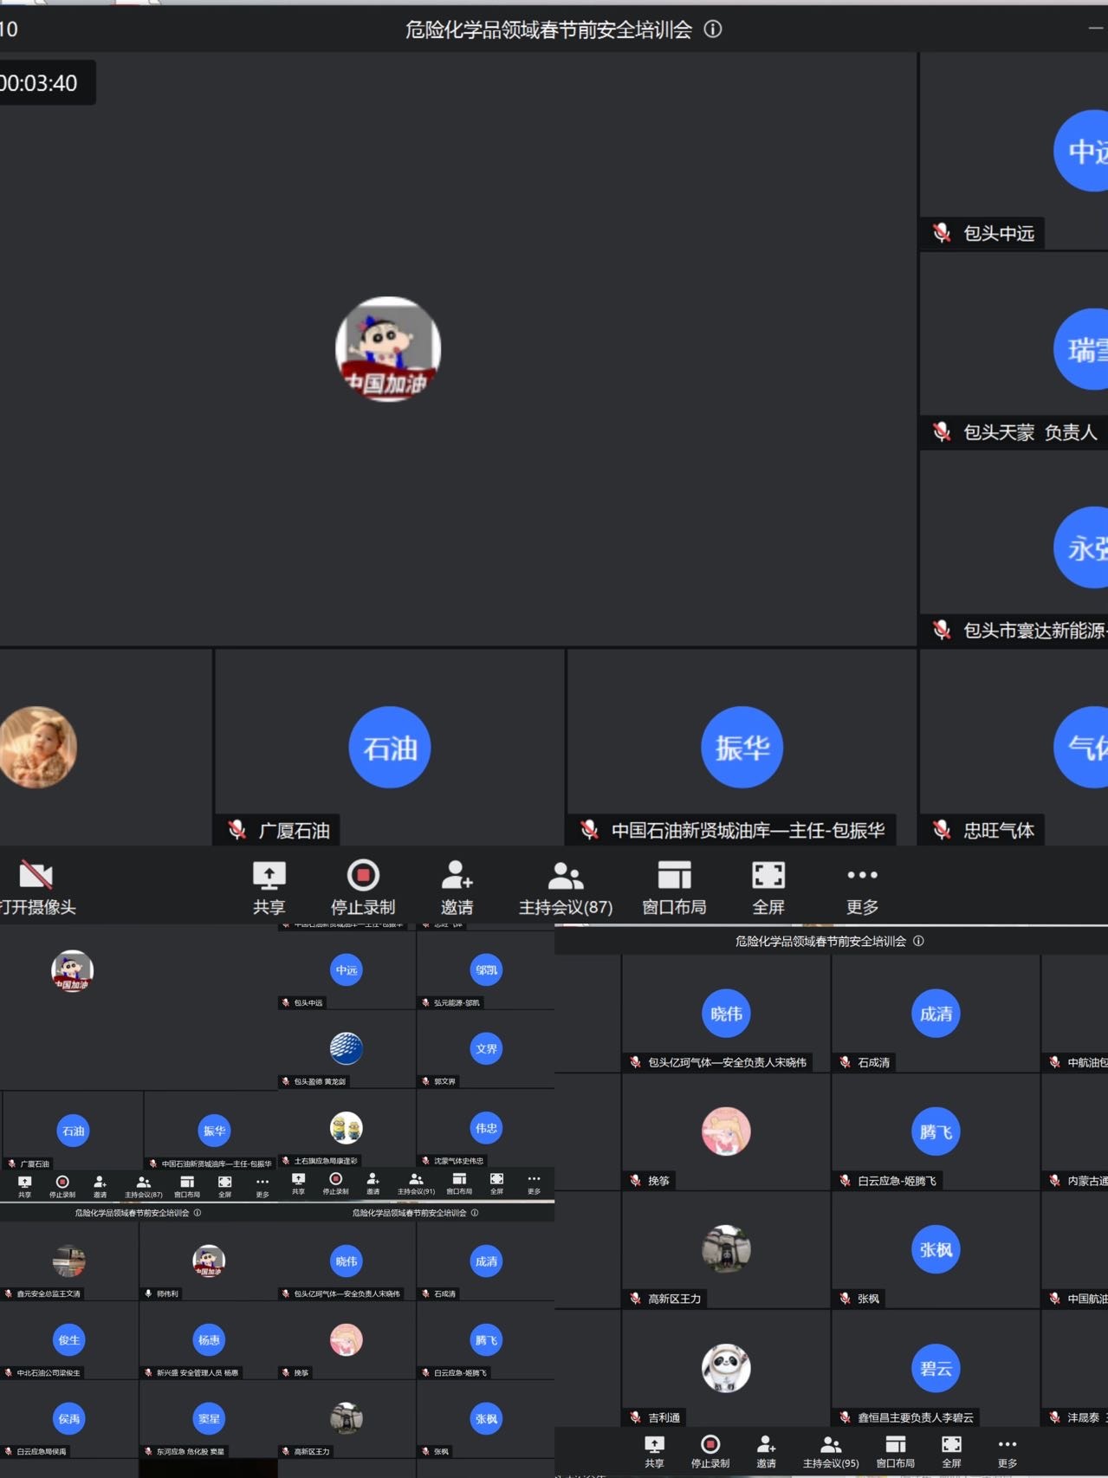Toggle the 打开摄像头 camera icon
This screenshot has height=1478, width=1108.
tap(36, 877)
